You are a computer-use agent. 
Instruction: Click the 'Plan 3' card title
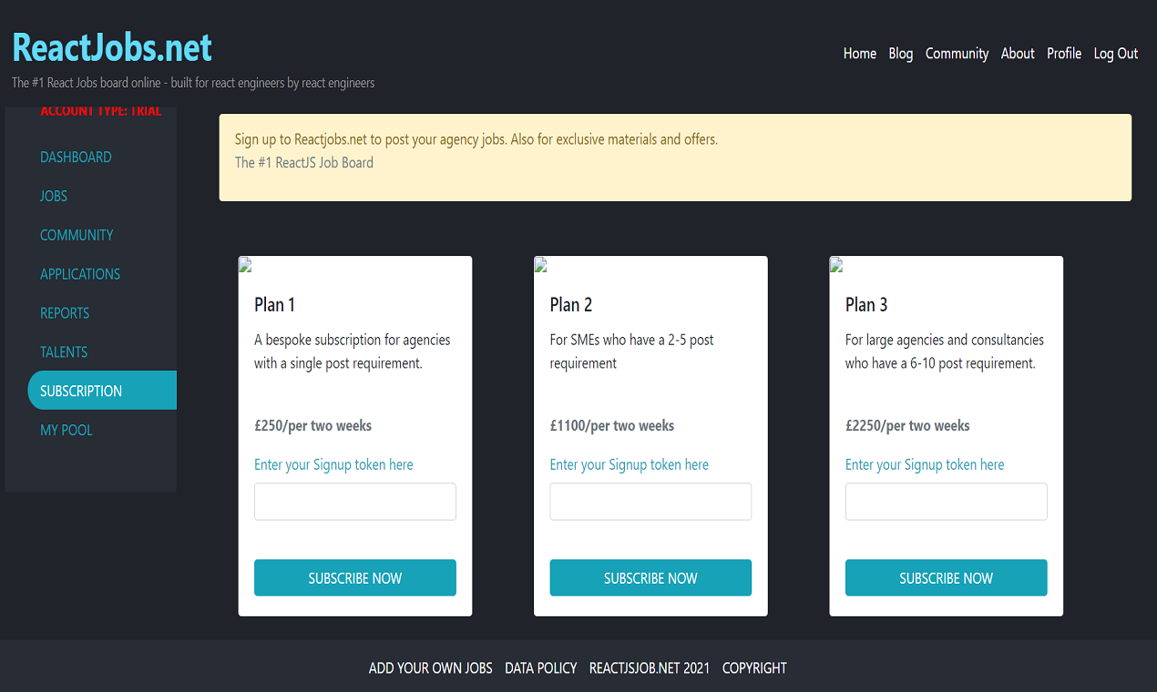[x=866, y=305]
